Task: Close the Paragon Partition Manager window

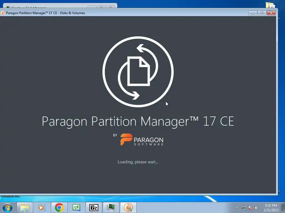Action: [271, 13]
